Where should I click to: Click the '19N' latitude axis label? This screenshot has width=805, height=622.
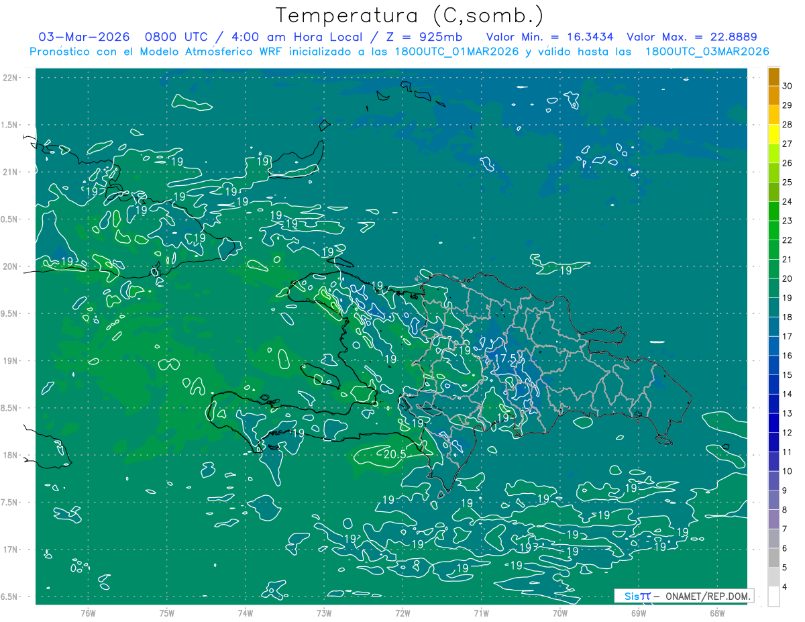click(x=10, y=361)
